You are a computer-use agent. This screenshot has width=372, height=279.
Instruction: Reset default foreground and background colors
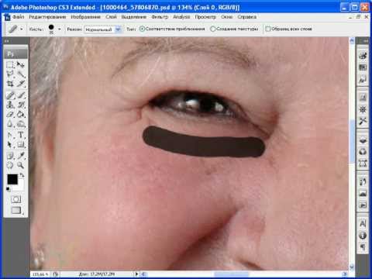(x=9, y=189)
